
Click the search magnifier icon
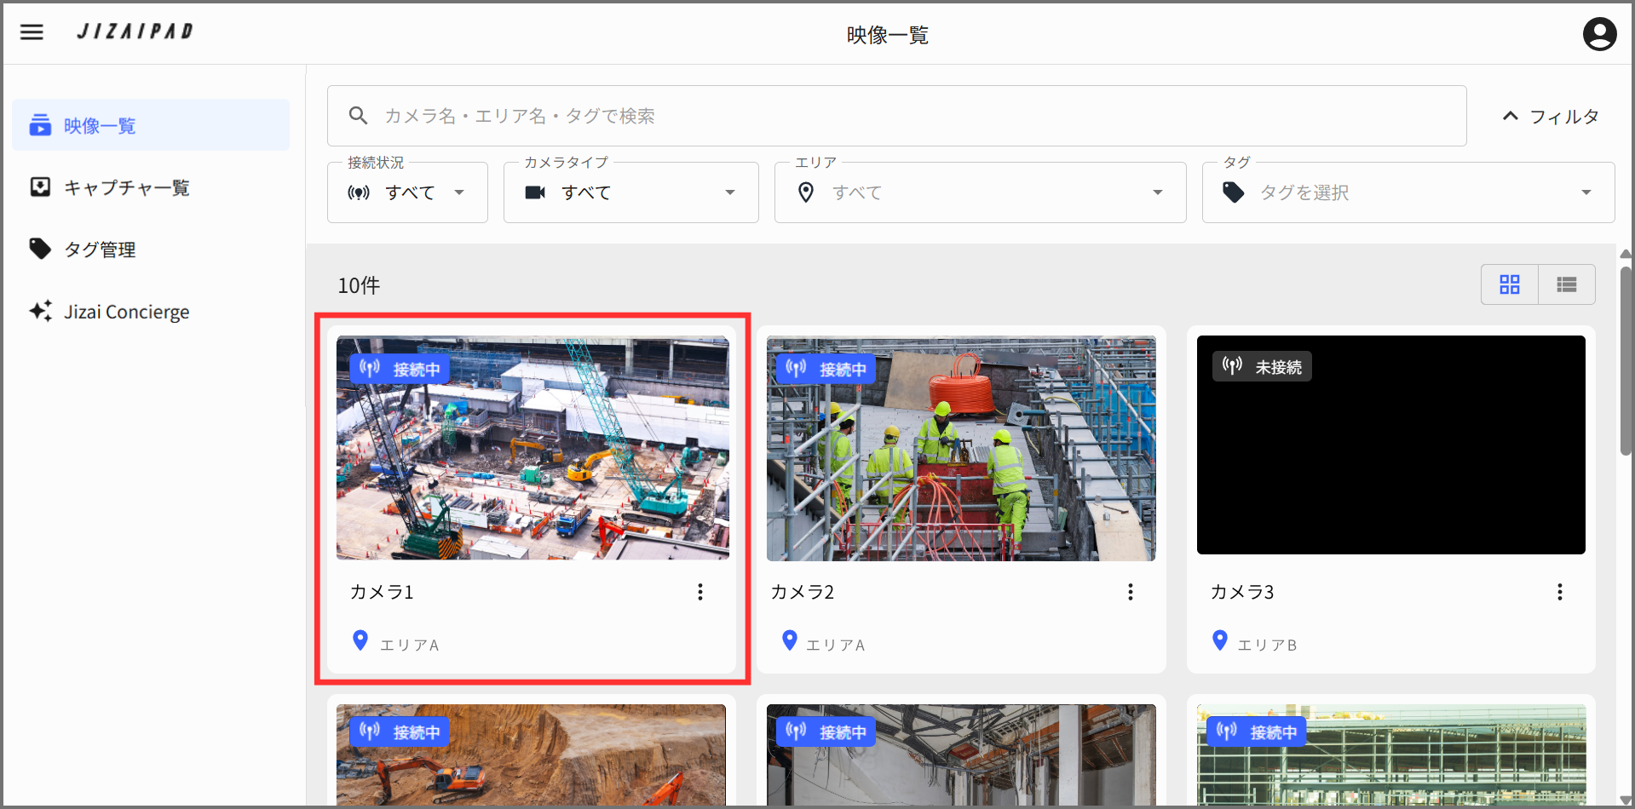click(x=358, y=116)
